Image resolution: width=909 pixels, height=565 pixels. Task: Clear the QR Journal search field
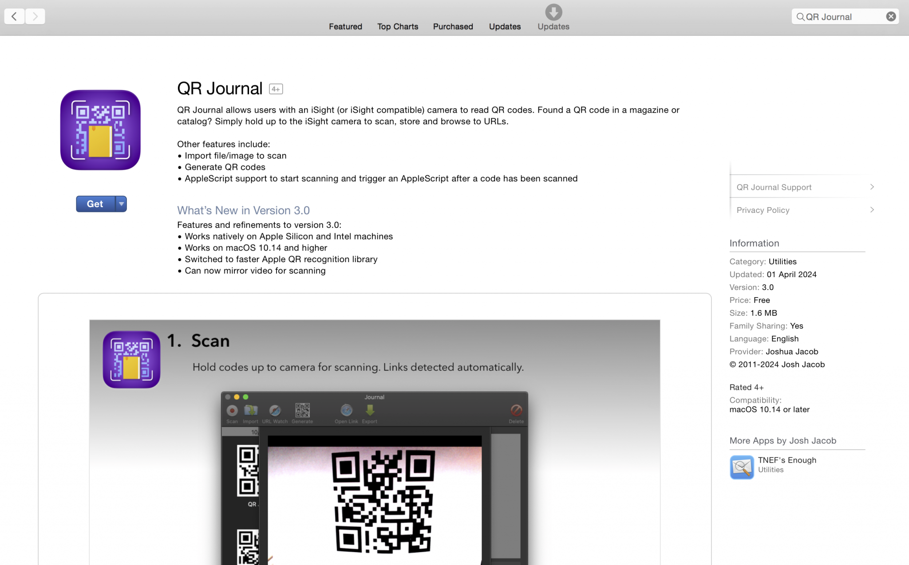(891, 16)
